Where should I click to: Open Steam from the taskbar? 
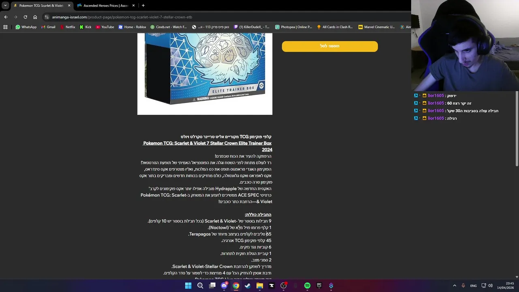(248, 286)
